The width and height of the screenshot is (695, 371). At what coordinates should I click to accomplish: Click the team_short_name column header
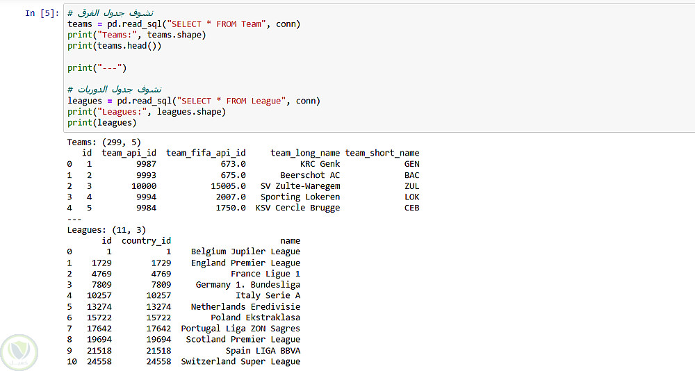[x=382, y=153]
